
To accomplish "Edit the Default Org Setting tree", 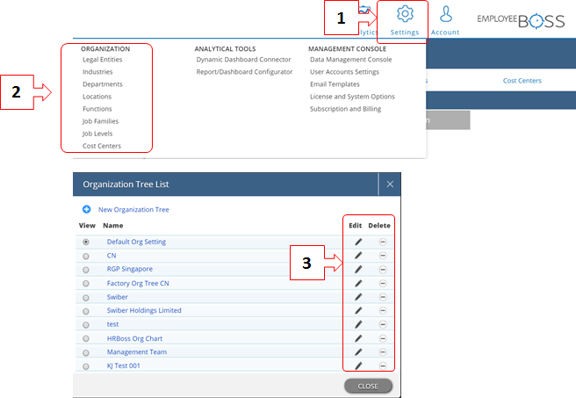I will click(x=358, y=242).
